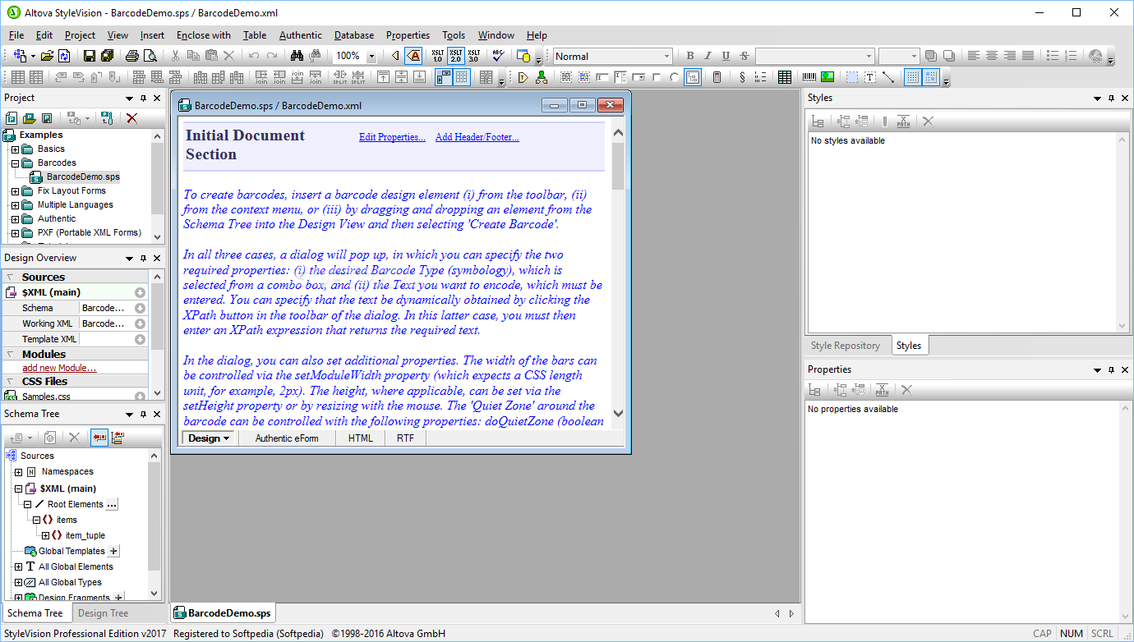
Task: Open the font name combo box
Action: tap(814, 56)
